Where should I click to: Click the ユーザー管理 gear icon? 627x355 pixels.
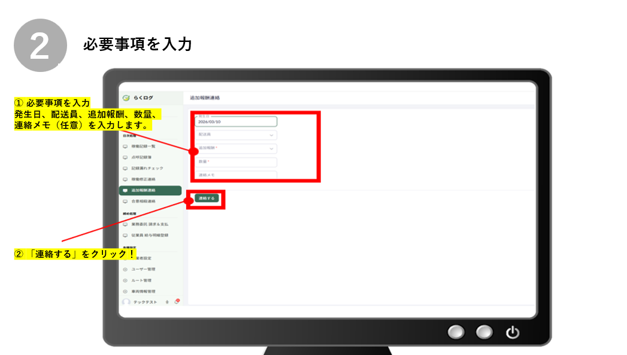pyautogui.click(x=125, y=269)
